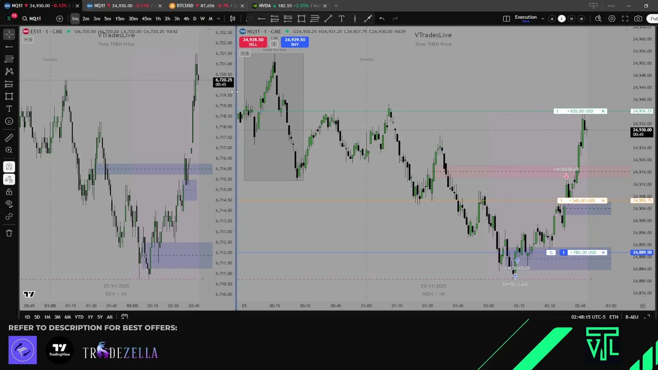Click the red SELL 24,928.50 button
The height and width of the screenshot is (370, 658).
[x=253, y=42]
